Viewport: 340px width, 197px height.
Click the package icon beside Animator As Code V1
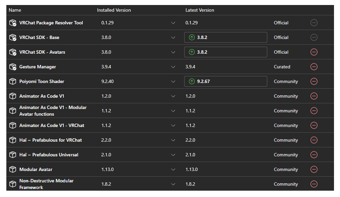pyautogui.click(x=13, y=96)
